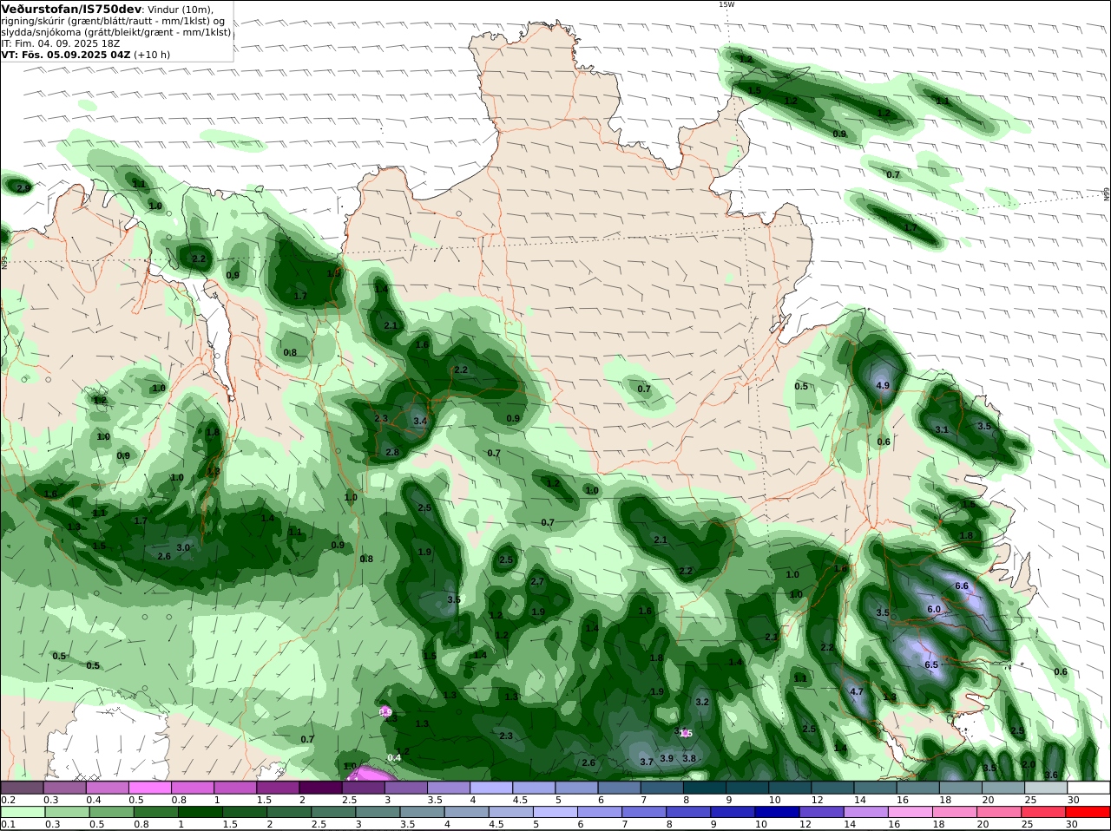Viewport: 1111px width, 831px height.
Task: Click the 2.2 value on the western peninsula
Action: coord(199,259)
